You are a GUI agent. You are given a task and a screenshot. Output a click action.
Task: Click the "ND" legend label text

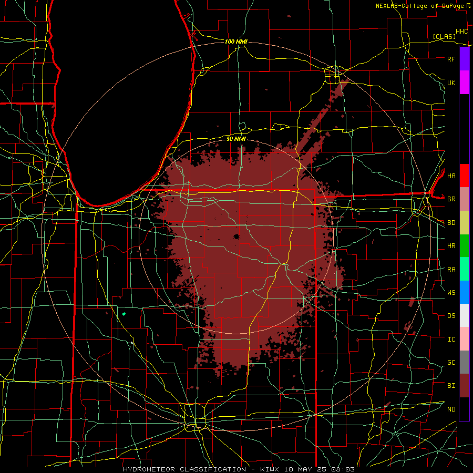[451, 409]
